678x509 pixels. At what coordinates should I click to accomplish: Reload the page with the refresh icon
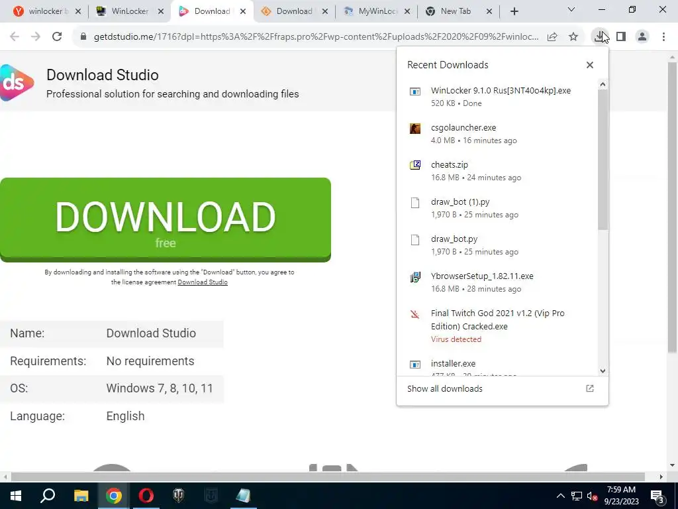[x=57, y=37]
